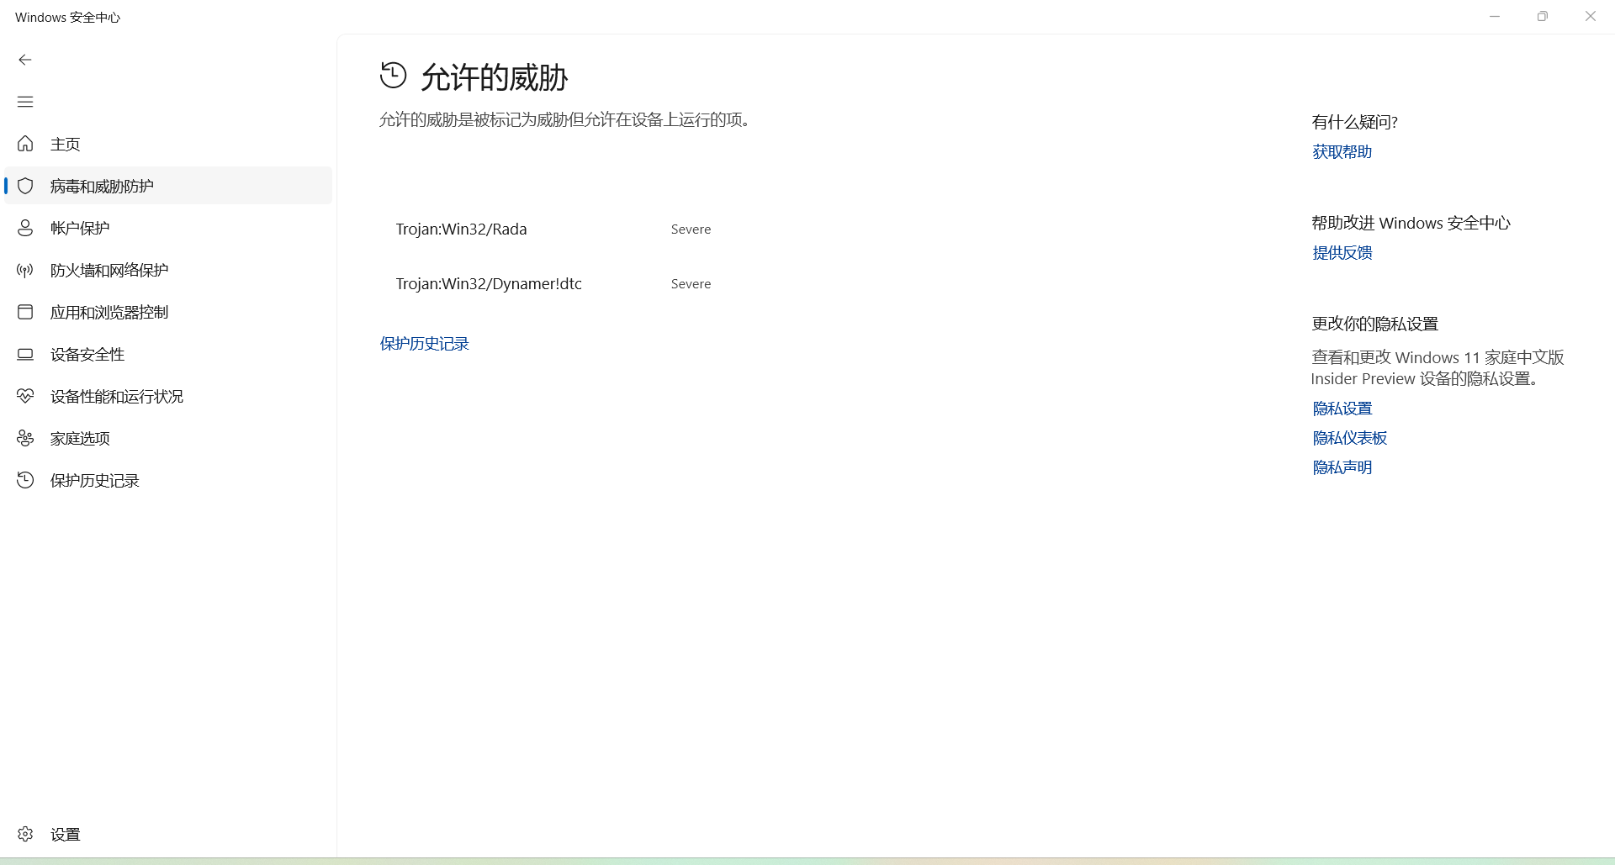Open the 隐私声明 link
Viewport: 1615px width, 865px height.
pyautogui.click(x=1342, y=467)
